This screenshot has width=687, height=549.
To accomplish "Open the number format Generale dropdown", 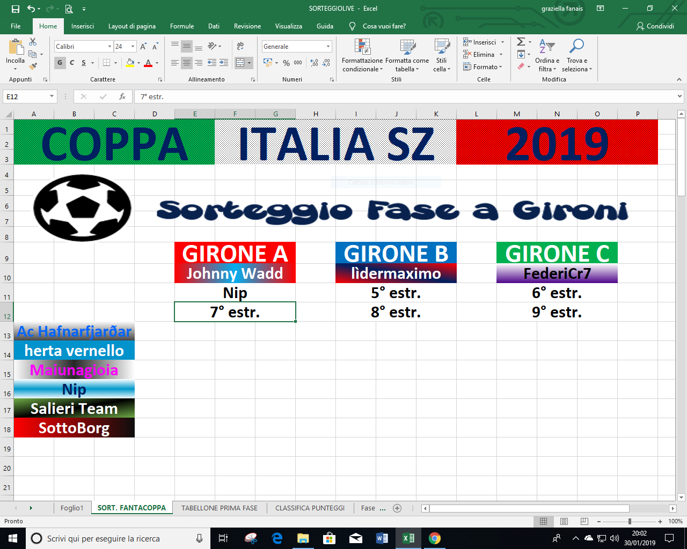I will pos(328,47).
